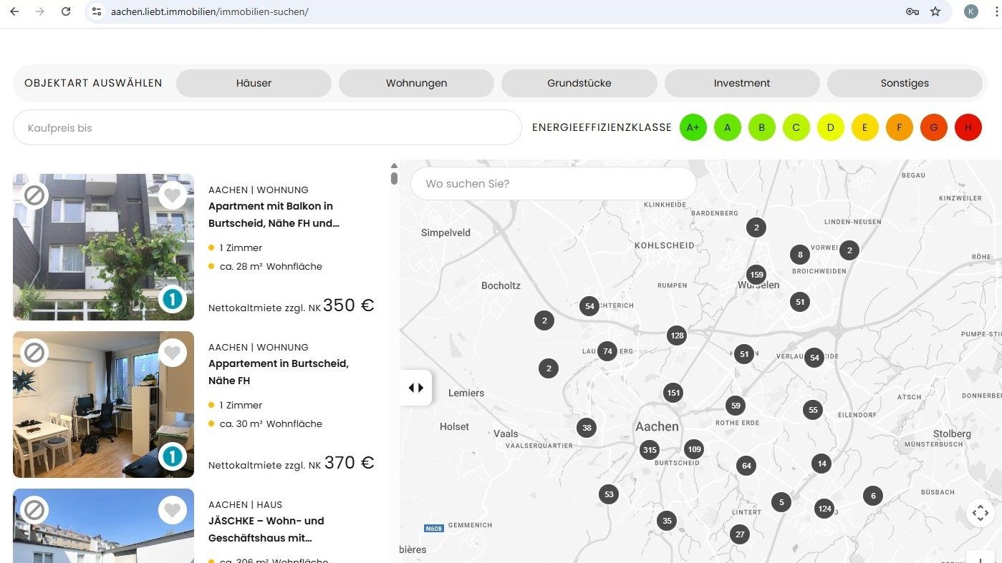Filter by object type Sonstiges

[905, 83]
